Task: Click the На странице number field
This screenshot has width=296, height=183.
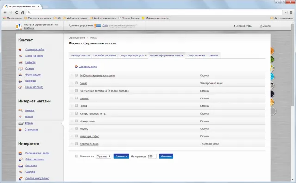Action: tap(152, 156)
